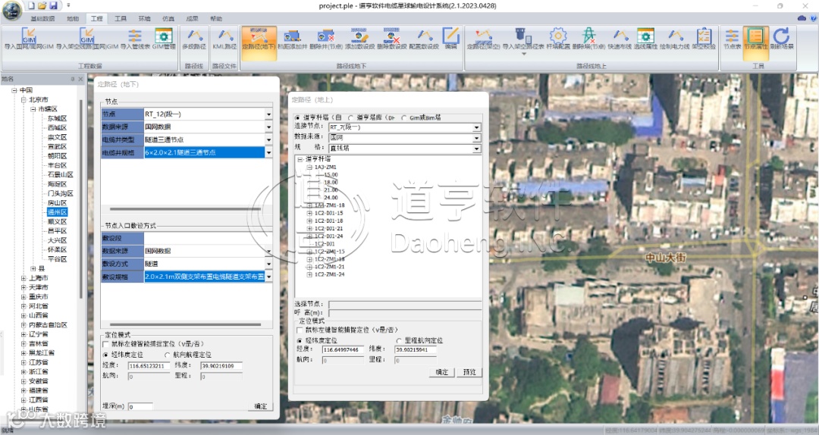
Task: Switch to the 基础数据 ribbon tab
Action: tap(42, 17)
